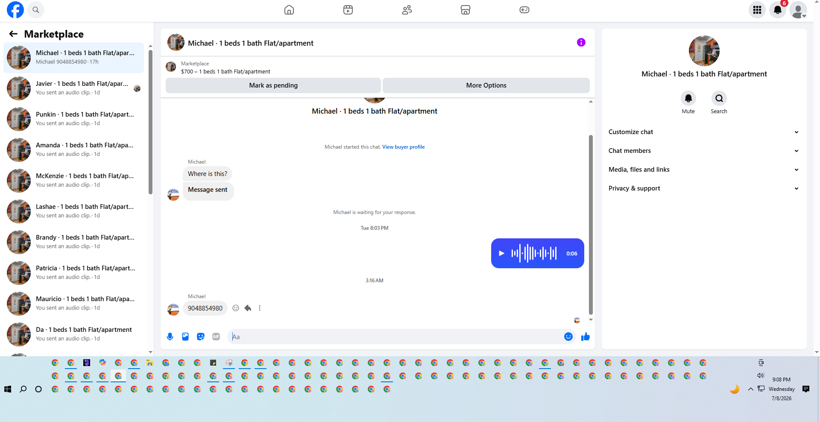Click the large listing photo in info panel
Viewport: 820px width, 422px height.
[704, 51]
